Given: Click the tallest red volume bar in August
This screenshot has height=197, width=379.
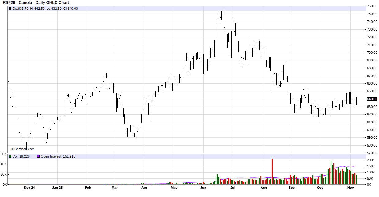Looking at the screenshot, I should pos(272,171).
